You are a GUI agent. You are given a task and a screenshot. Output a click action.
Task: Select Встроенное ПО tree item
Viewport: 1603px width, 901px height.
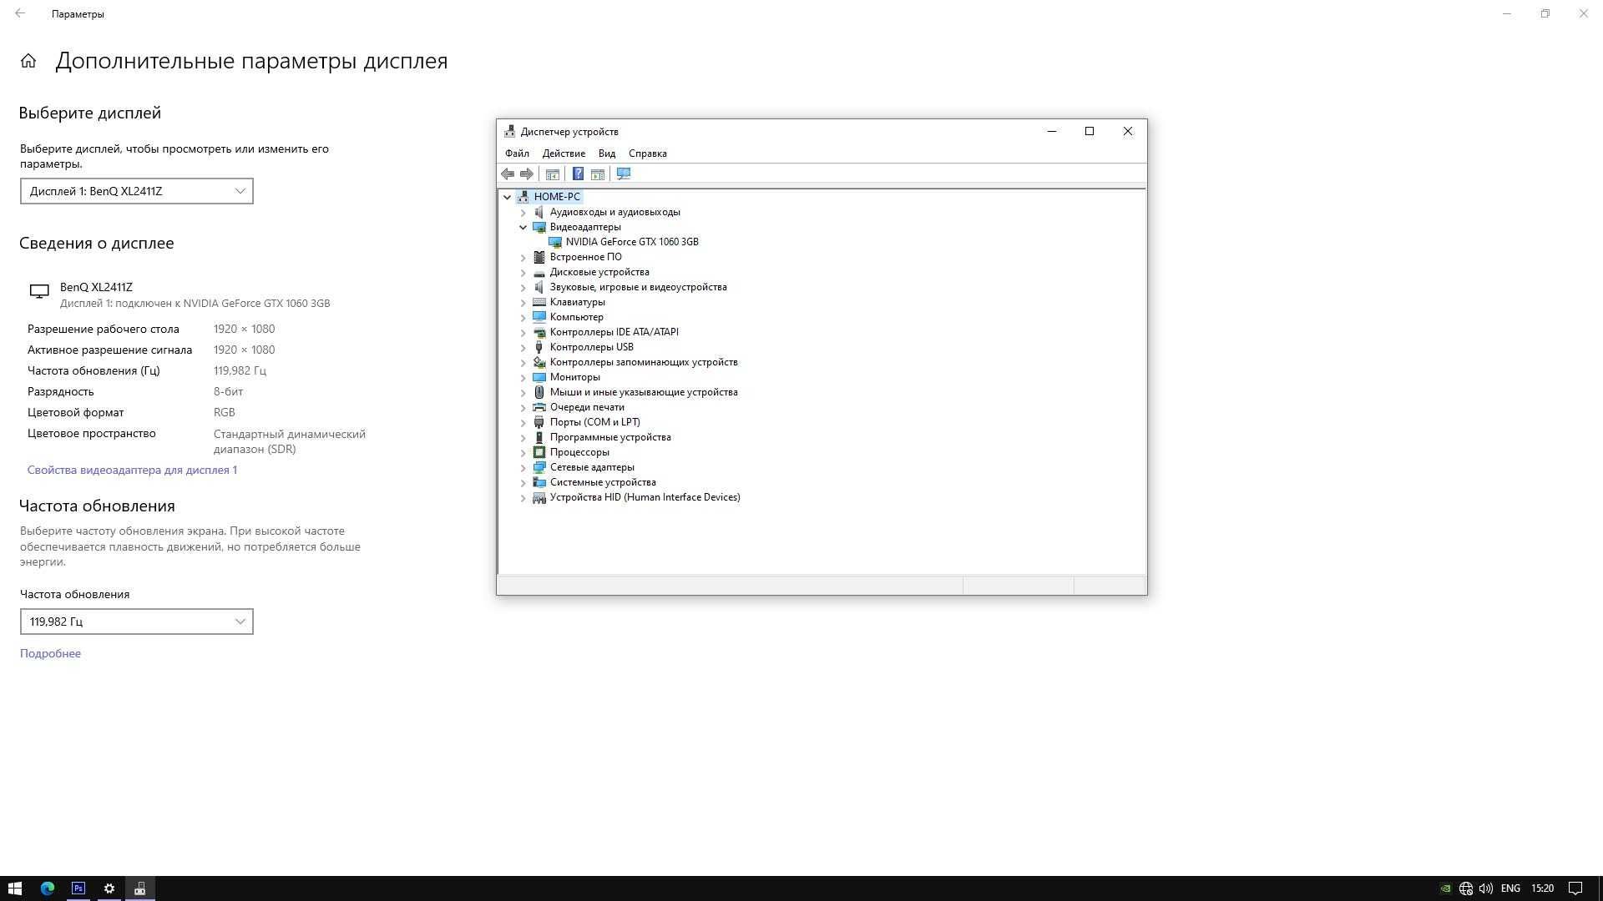tap(586, 257)
